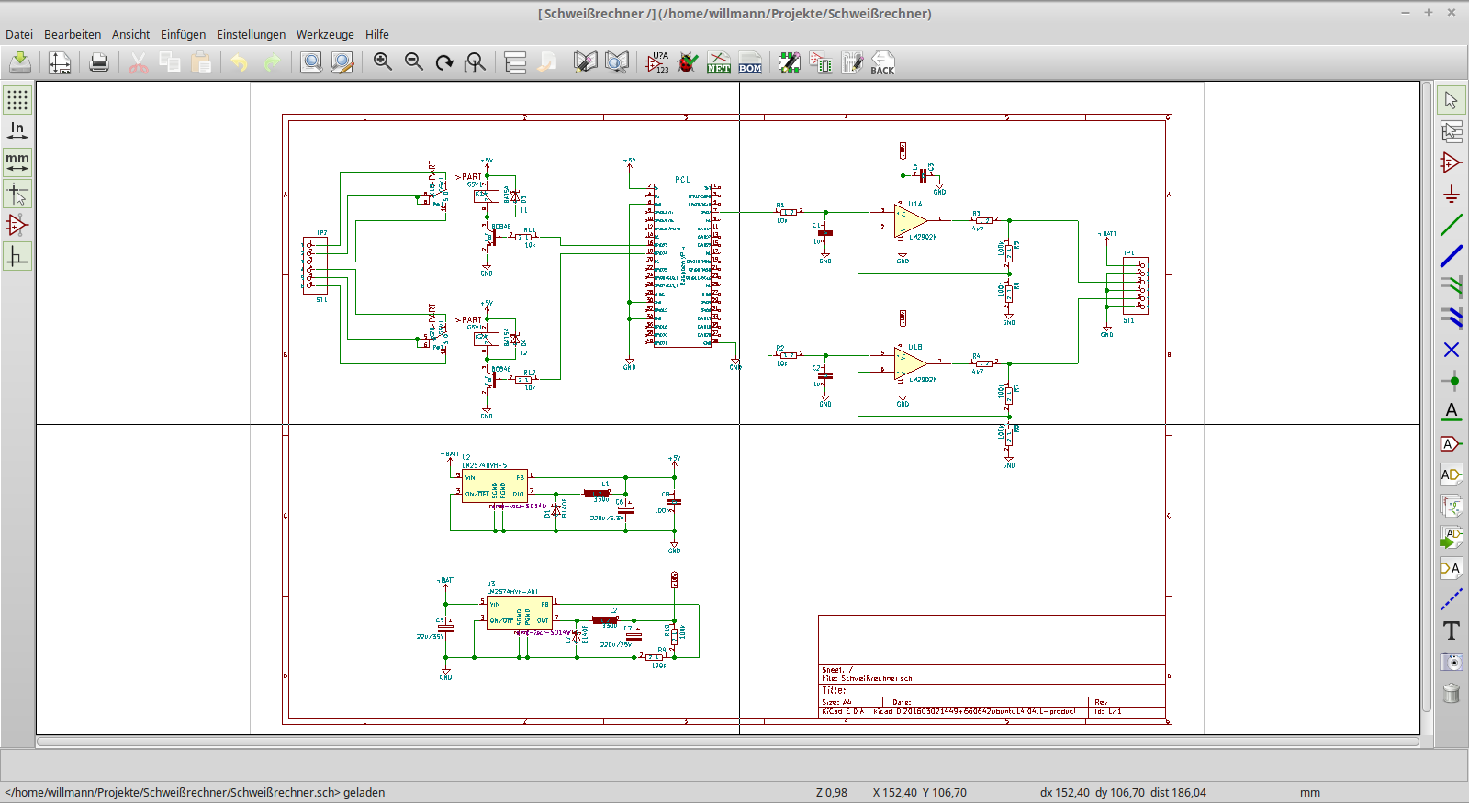
Task: Click the Generate netlist NET icon
Action: point(719,62)
